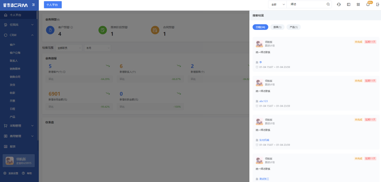Viewport: 381px width, 182px height.
Task: Click the green 跟单阶段预警 icon
Action: pos(103,30)
